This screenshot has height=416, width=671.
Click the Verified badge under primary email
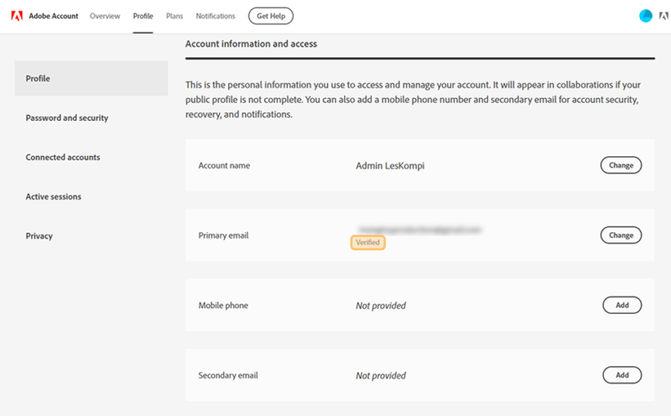click(x=368, y=242)
